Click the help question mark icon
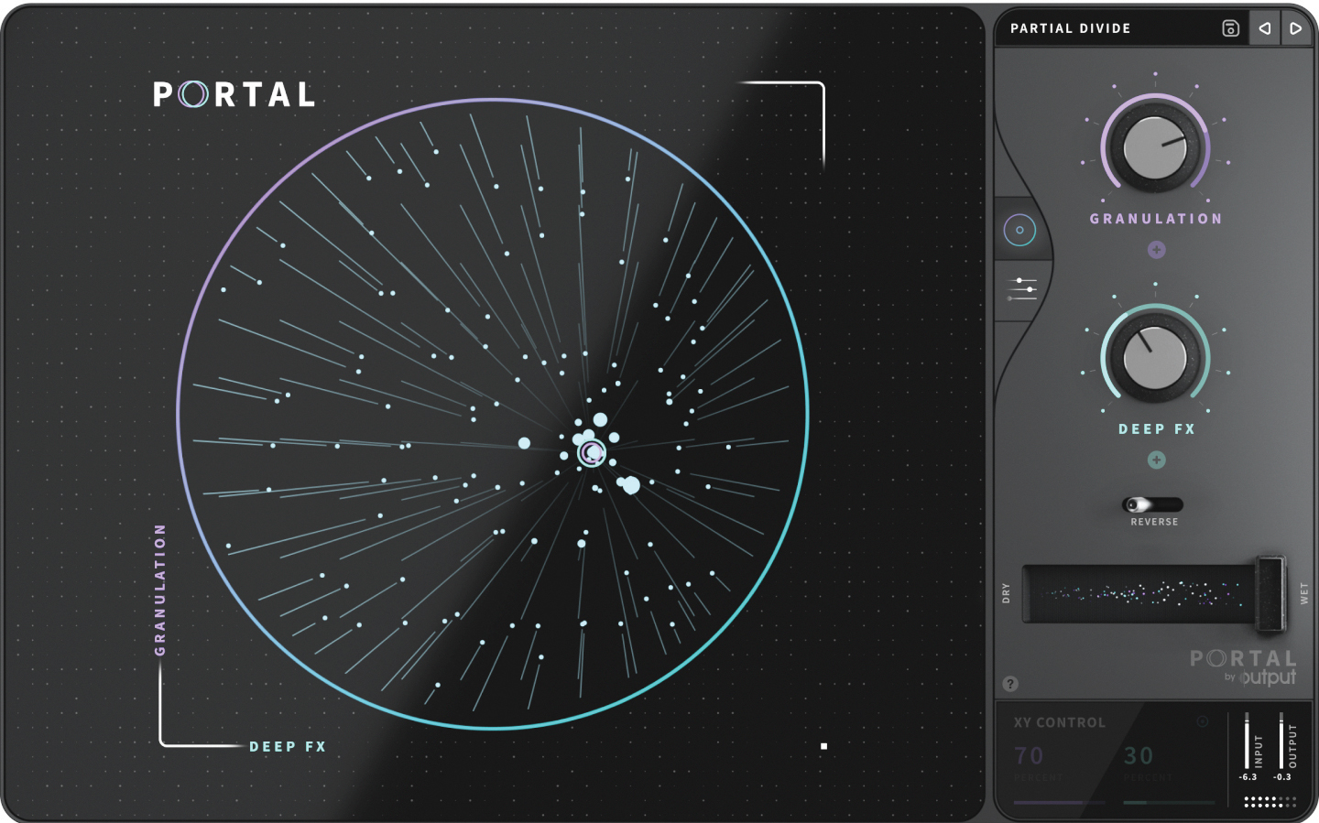This screenshot has width=1319, height=823. click(1010, 682)
